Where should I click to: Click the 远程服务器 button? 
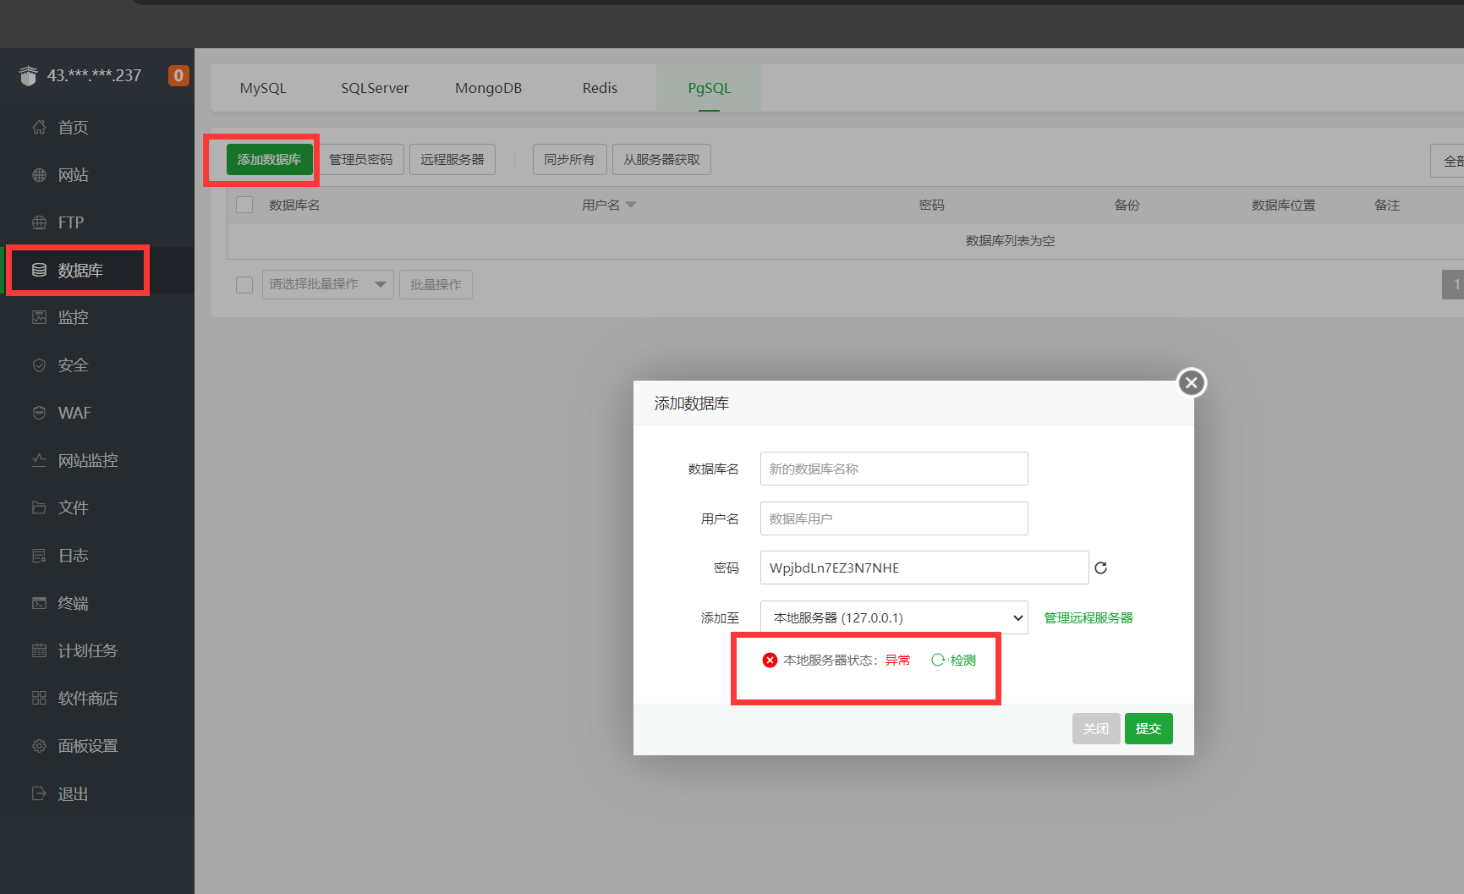click(x=452, y=159)
